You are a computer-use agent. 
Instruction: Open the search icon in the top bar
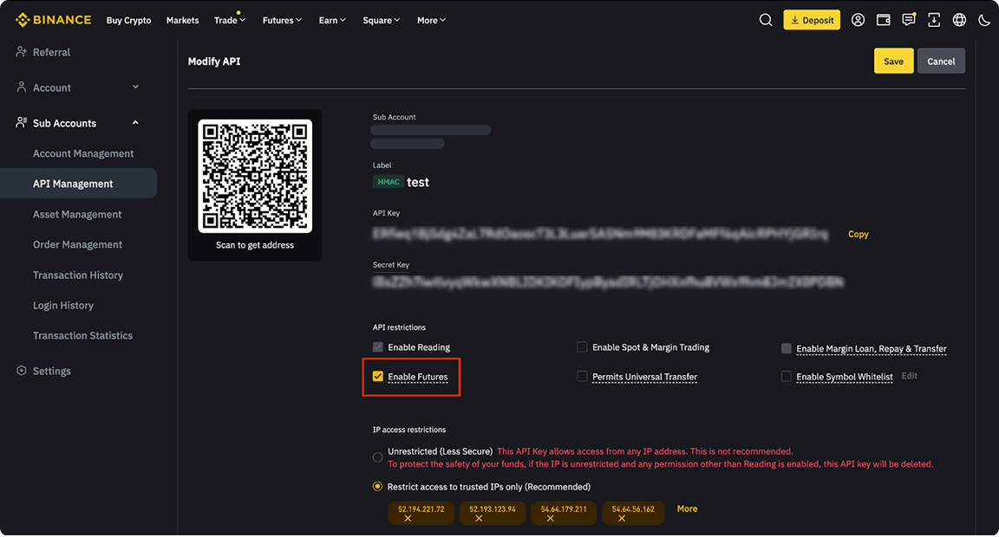click(x=766, y=19)
